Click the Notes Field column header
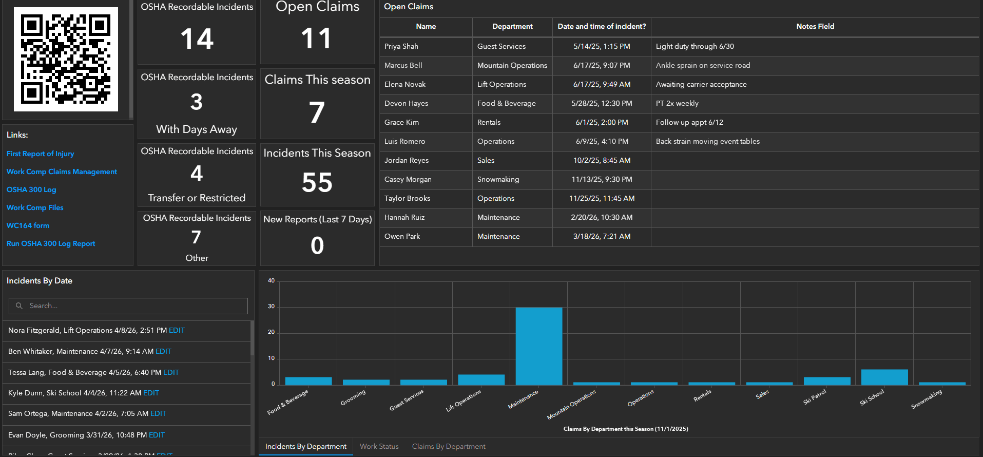This screenshot has width=983, height=457. [x=815, y=27]
